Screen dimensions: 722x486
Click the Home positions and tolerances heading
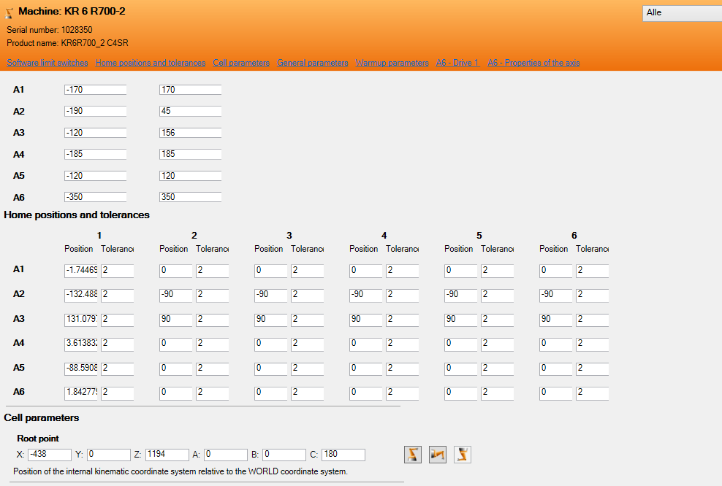point(77,215)
